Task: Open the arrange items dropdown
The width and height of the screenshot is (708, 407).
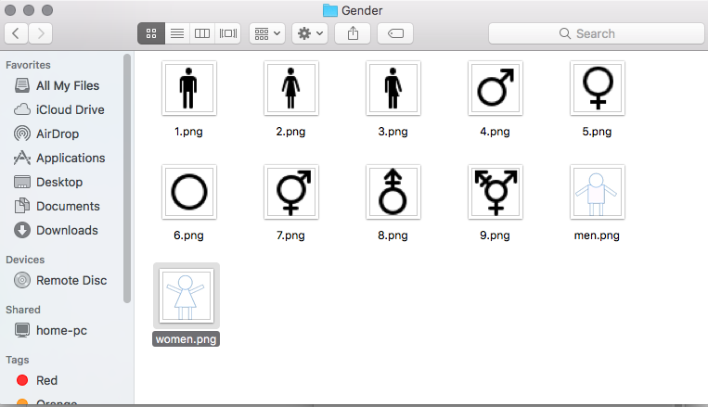Action: tap(267, 33)
